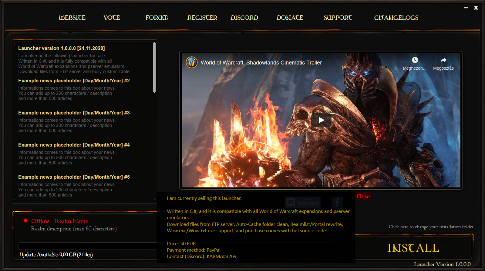Image resolution: width=485 pixels, height=271 pixels.
Task: Click the news list scrollbar
Action: 154,68
